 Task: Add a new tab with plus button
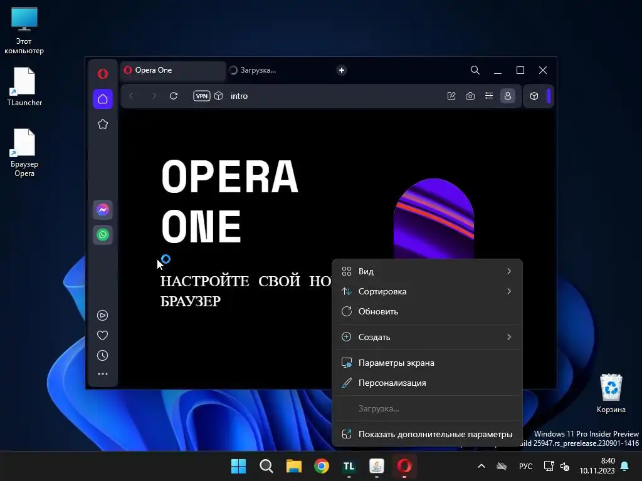[x=342, y=70]
